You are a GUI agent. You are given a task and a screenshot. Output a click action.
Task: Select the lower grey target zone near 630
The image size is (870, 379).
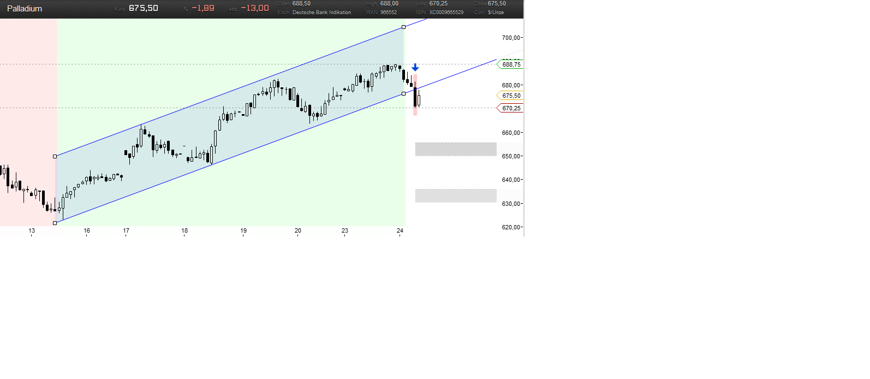[x=456, y=196]
